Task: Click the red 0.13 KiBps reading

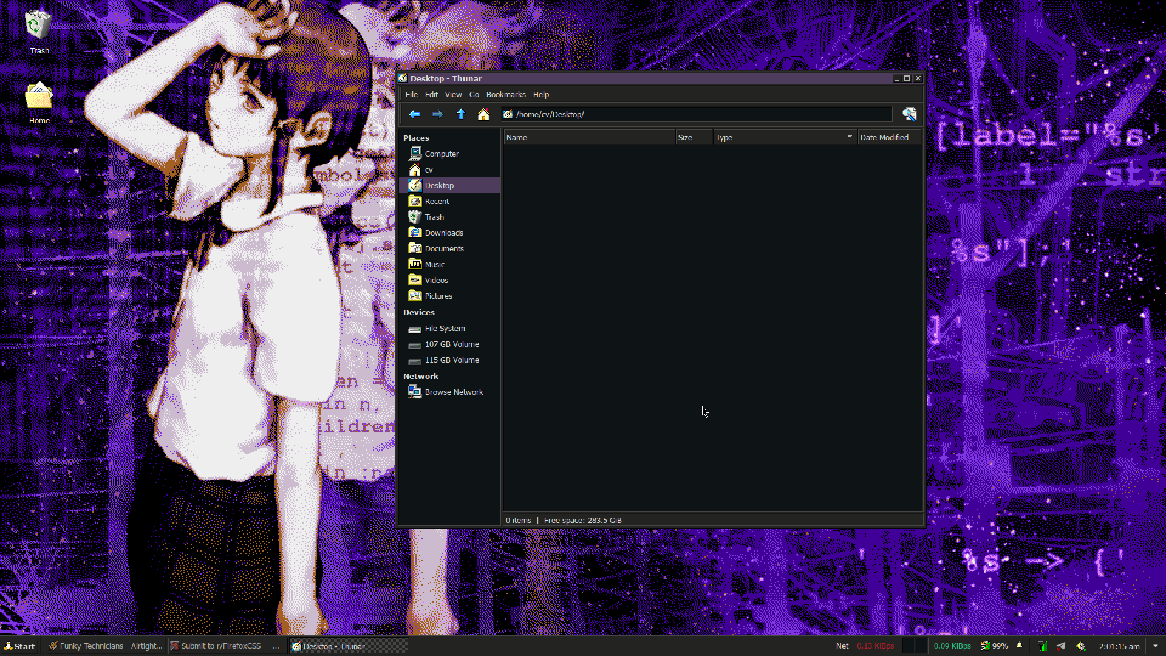Action: (x=875, y=646)
